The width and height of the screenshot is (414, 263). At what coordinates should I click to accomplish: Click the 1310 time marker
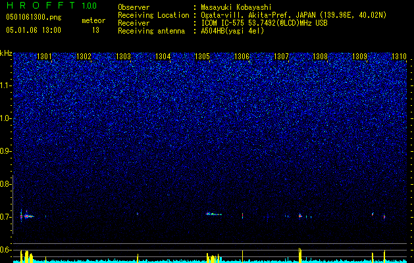(x=399, y=57)
